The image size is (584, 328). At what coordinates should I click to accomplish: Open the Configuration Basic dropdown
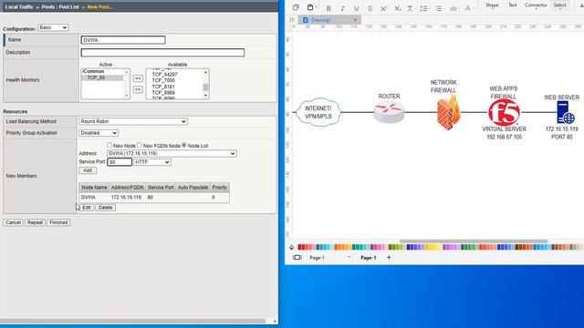53,27
